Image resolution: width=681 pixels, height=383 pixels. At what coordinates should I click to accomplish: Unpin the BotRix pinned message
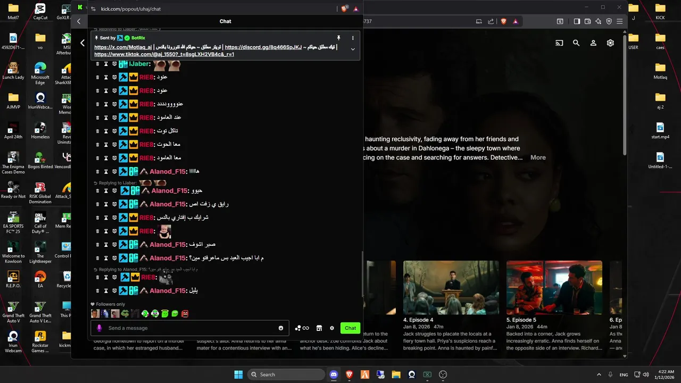(338, 38)
